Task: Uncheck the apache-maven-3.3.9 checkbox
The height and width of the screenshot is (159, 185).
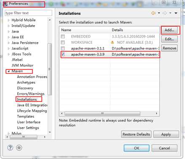Action: (63, 54)
